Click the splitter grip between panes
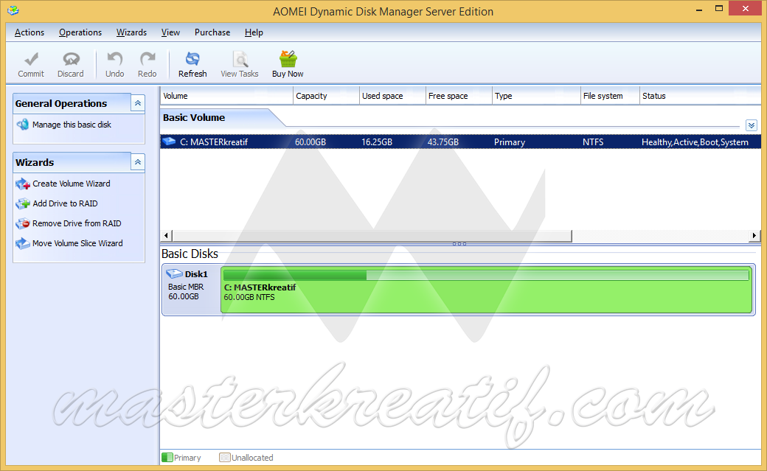Image resolution: width=767 pixels, height=471 pixels. 459,243
